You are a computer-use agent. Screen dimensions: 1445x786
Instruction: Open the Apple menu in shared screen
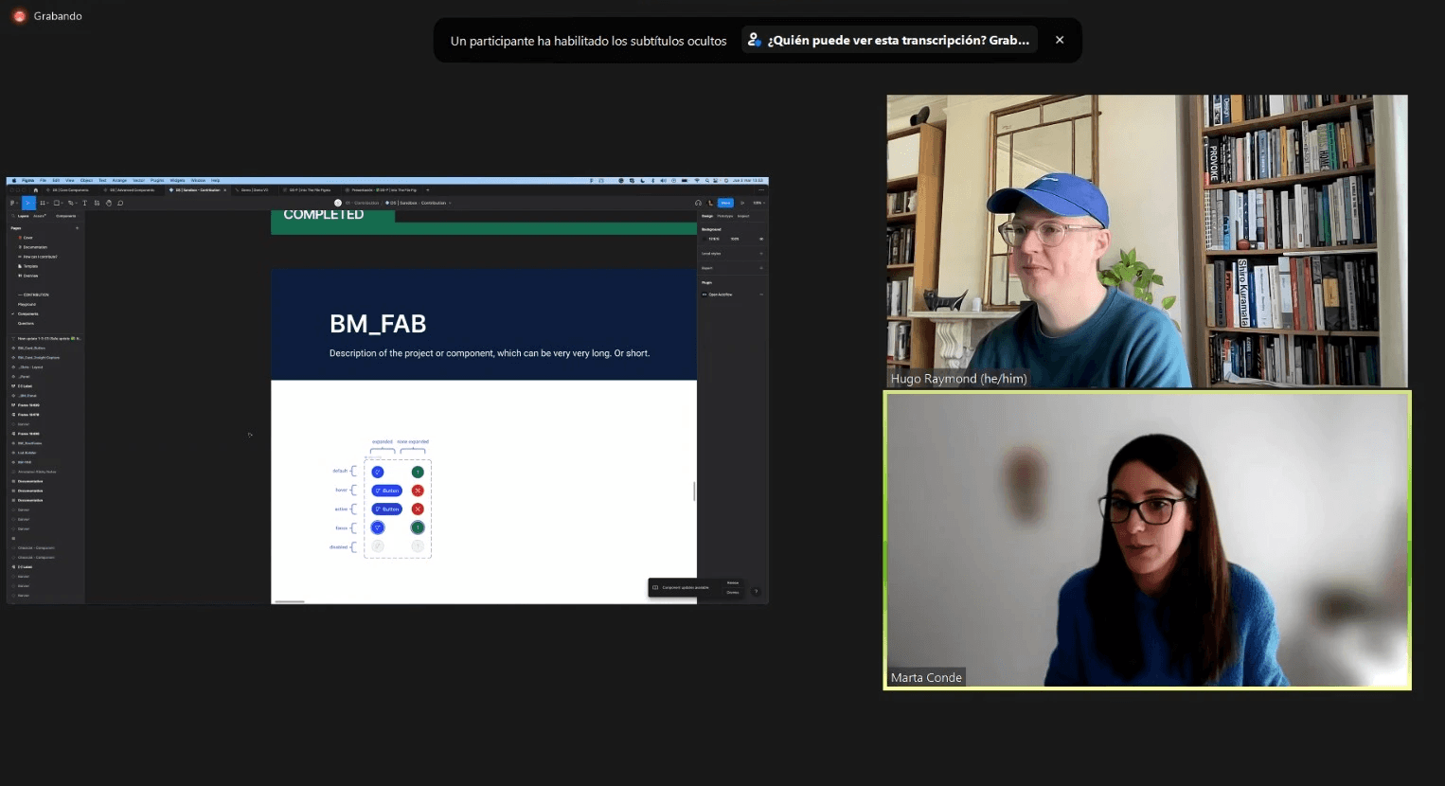[x=14, y=180]
